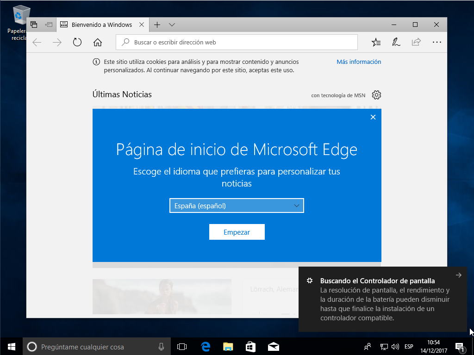
Task: Launch Microsoft Edge from taskbar
Action: pyautogui.click(x=206, y=347)
